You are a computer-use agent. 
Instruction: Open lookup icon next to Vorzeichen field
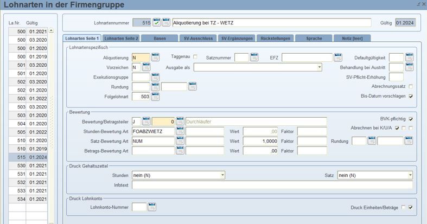pos(146,67)
